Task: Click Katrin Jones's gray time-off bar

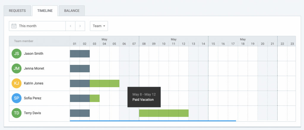Action: tap(80, 83)
